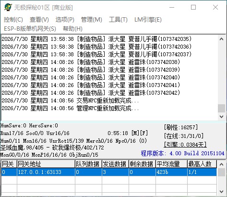Image resolution: width=227 pixels, height=197 pixels.
Task: Sort by 队列数据 column header
Action: point(88,164)
